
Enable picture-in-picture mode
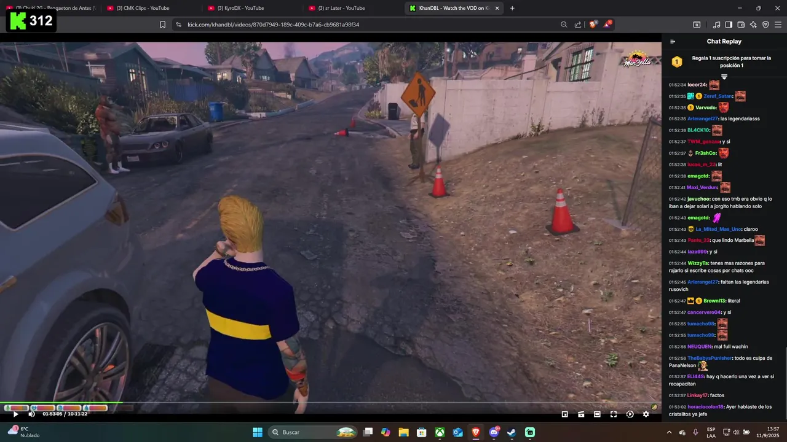pyautogui.click(x=565, y=414)
